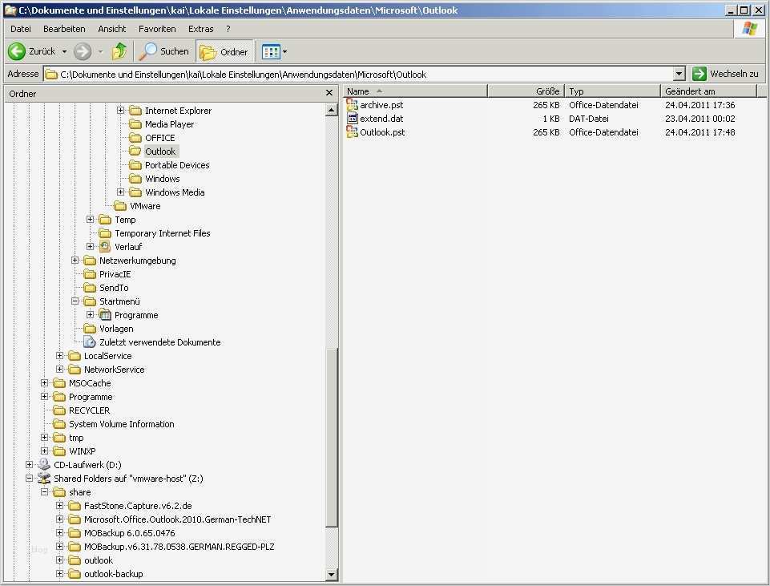This screenshot has width=770, height=586.
Task: Click the grey forward arrow icon
Action: [83, 51]
